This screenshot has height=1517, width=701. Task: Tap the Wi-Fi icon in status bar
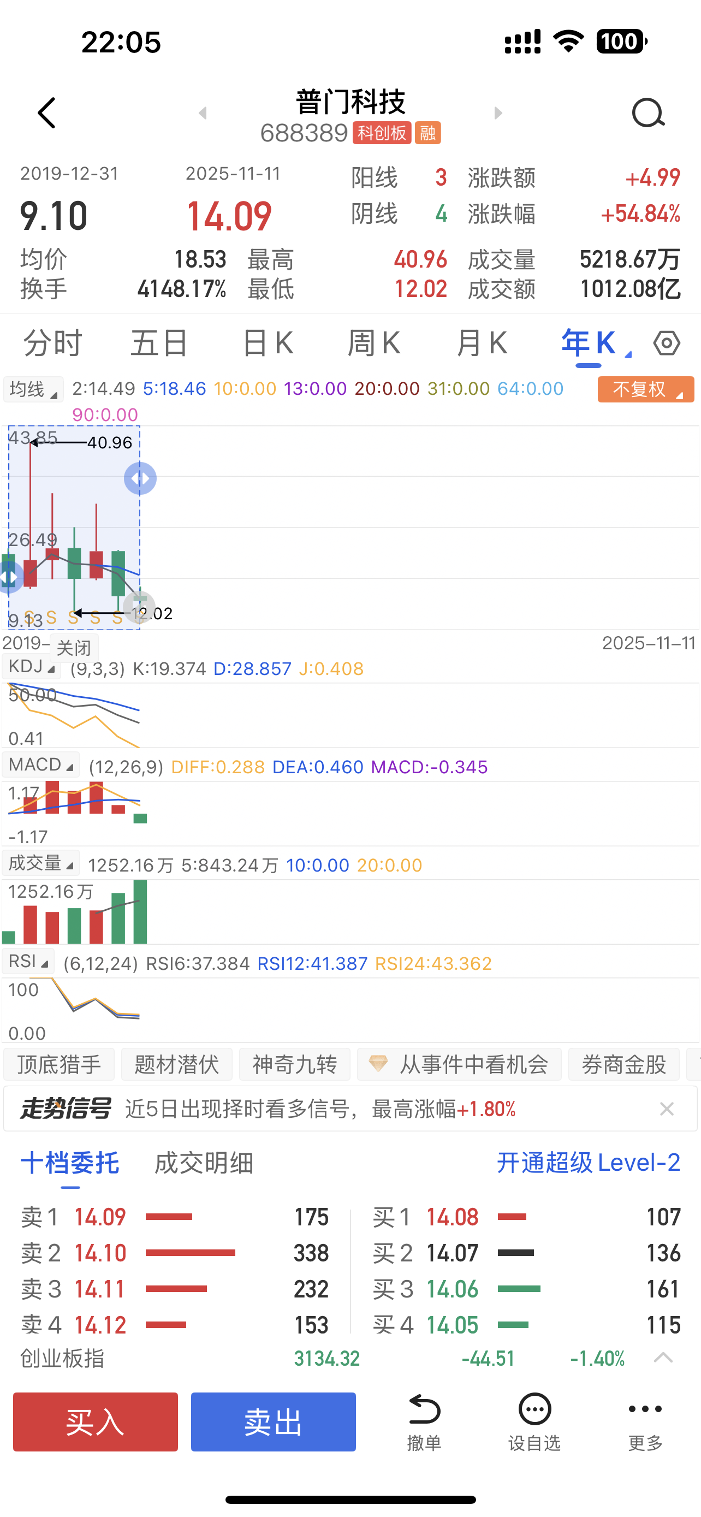(568, 41)
